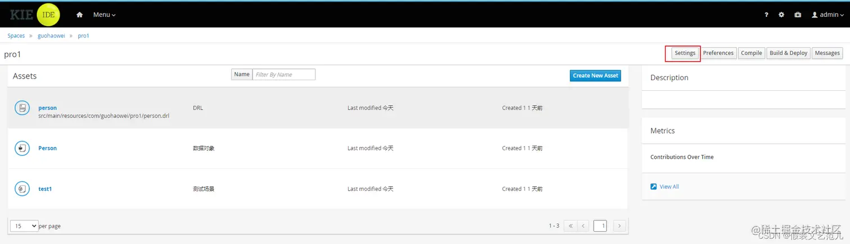Click the Metrics panel heading
The height and width of the screenshot is (244, 850).
(x=662, y=131)
